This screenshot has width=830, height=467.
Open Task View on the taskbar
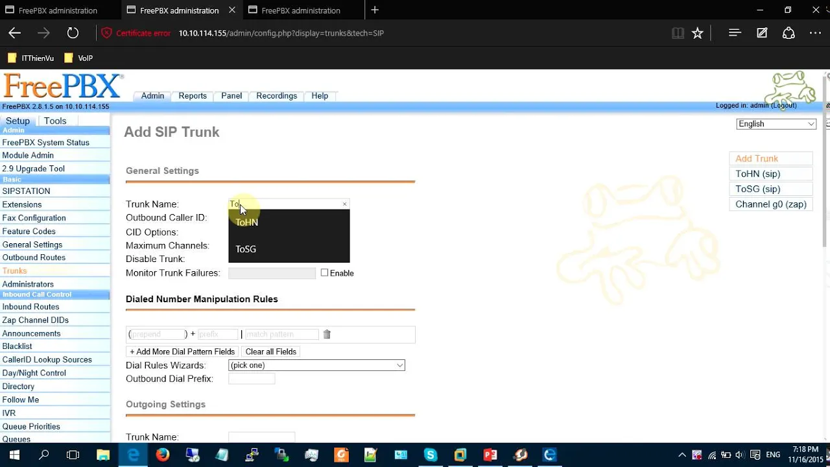click(73, 455)
